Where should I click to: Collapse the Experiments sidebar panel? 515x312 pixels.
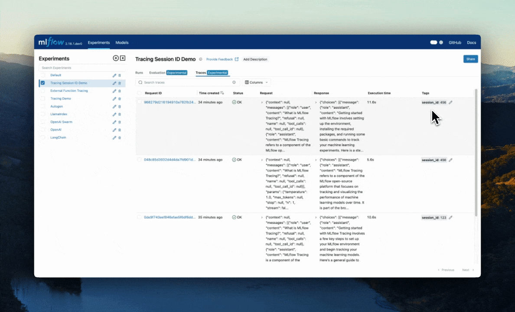(x=123, y=58)
